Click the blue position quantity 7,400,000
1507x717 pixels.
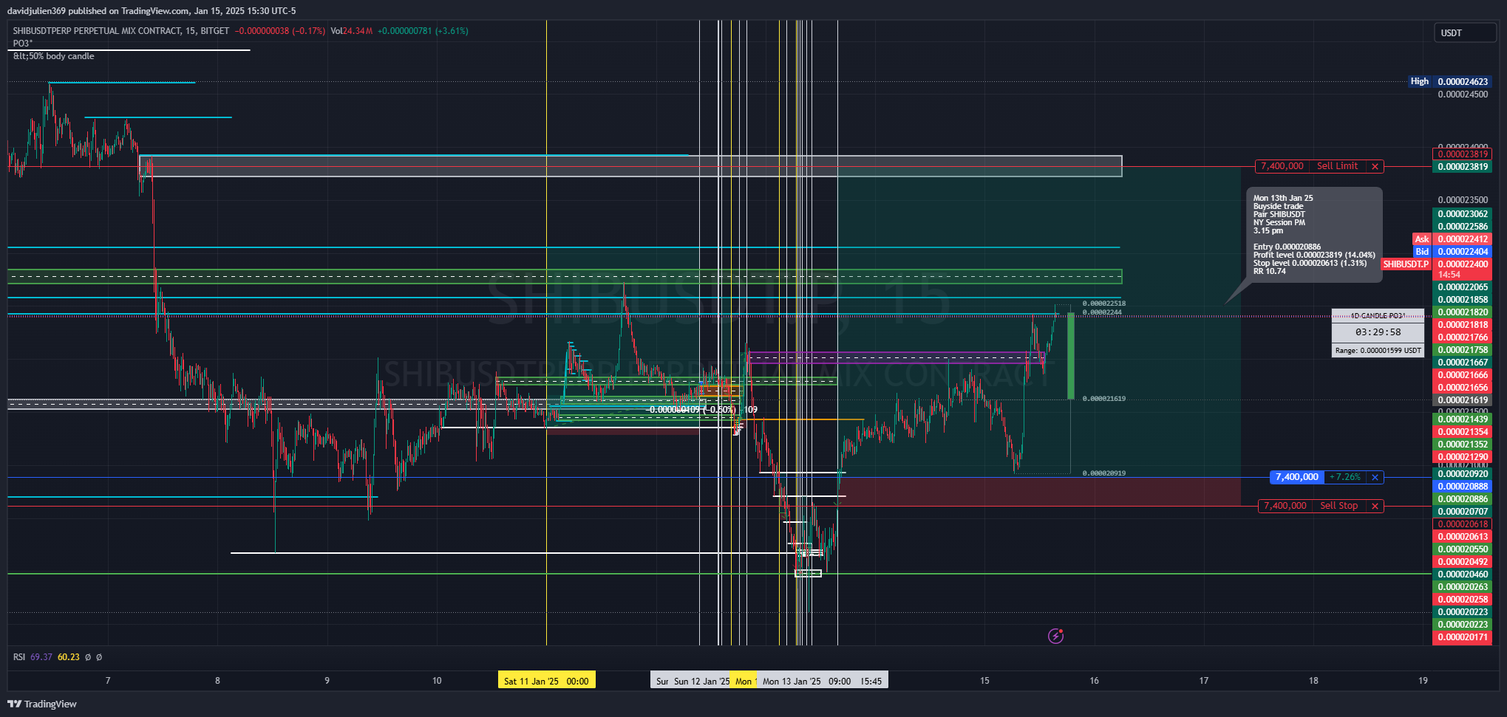pyautogui.click(x=1297, y=477)
